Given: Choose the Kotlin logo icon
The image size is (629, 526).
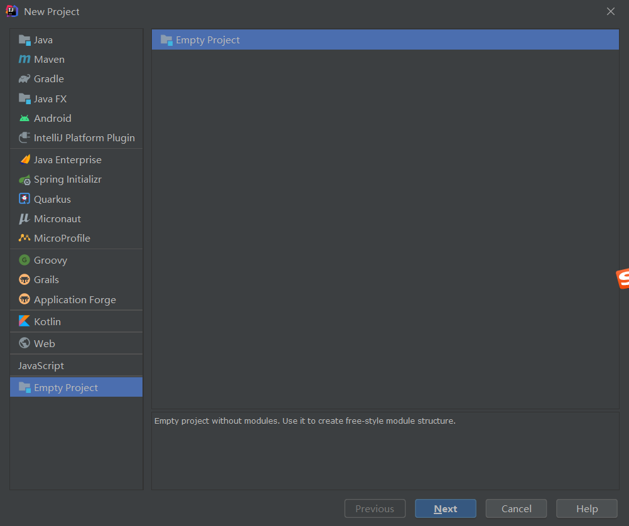Looking at the screenshot, I should tap(24, 321).
